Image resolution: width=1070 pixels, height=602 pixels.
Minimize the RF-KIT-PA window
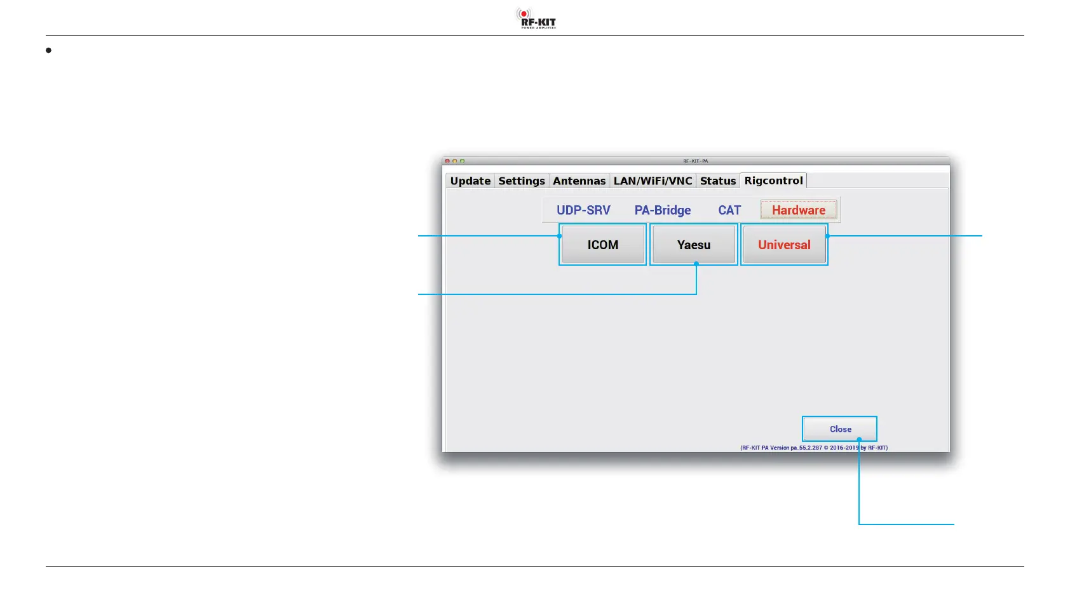455,161
